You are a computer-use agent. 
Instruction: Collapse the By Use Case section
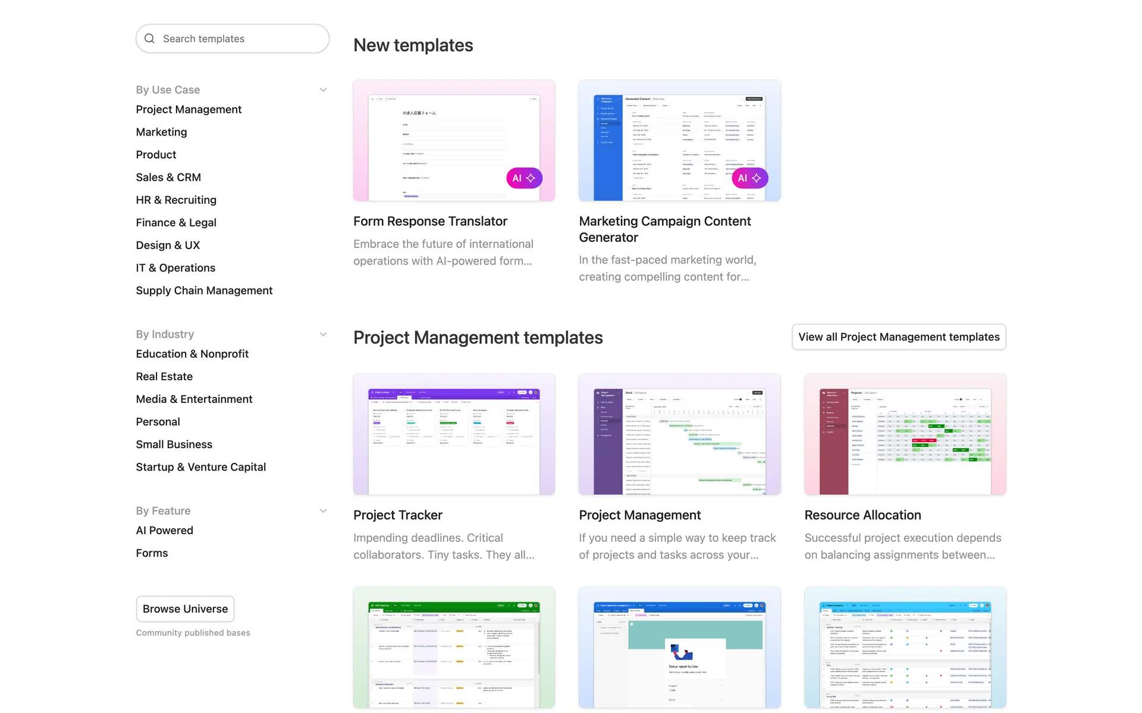(x=323, y=90)
